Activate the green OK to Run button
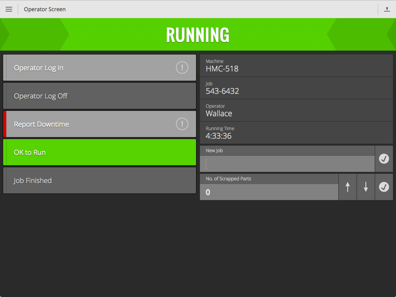The image size is (396, 297). [x=99, y=152]
